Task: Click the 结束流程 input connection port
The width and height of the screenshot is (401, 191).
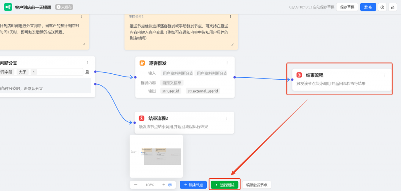Action: [x=292, y=80]
